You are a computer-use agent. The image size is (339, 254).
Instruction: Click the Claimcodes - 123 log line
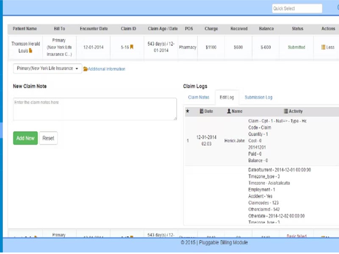pyautogui.click(x=263, y=203)
